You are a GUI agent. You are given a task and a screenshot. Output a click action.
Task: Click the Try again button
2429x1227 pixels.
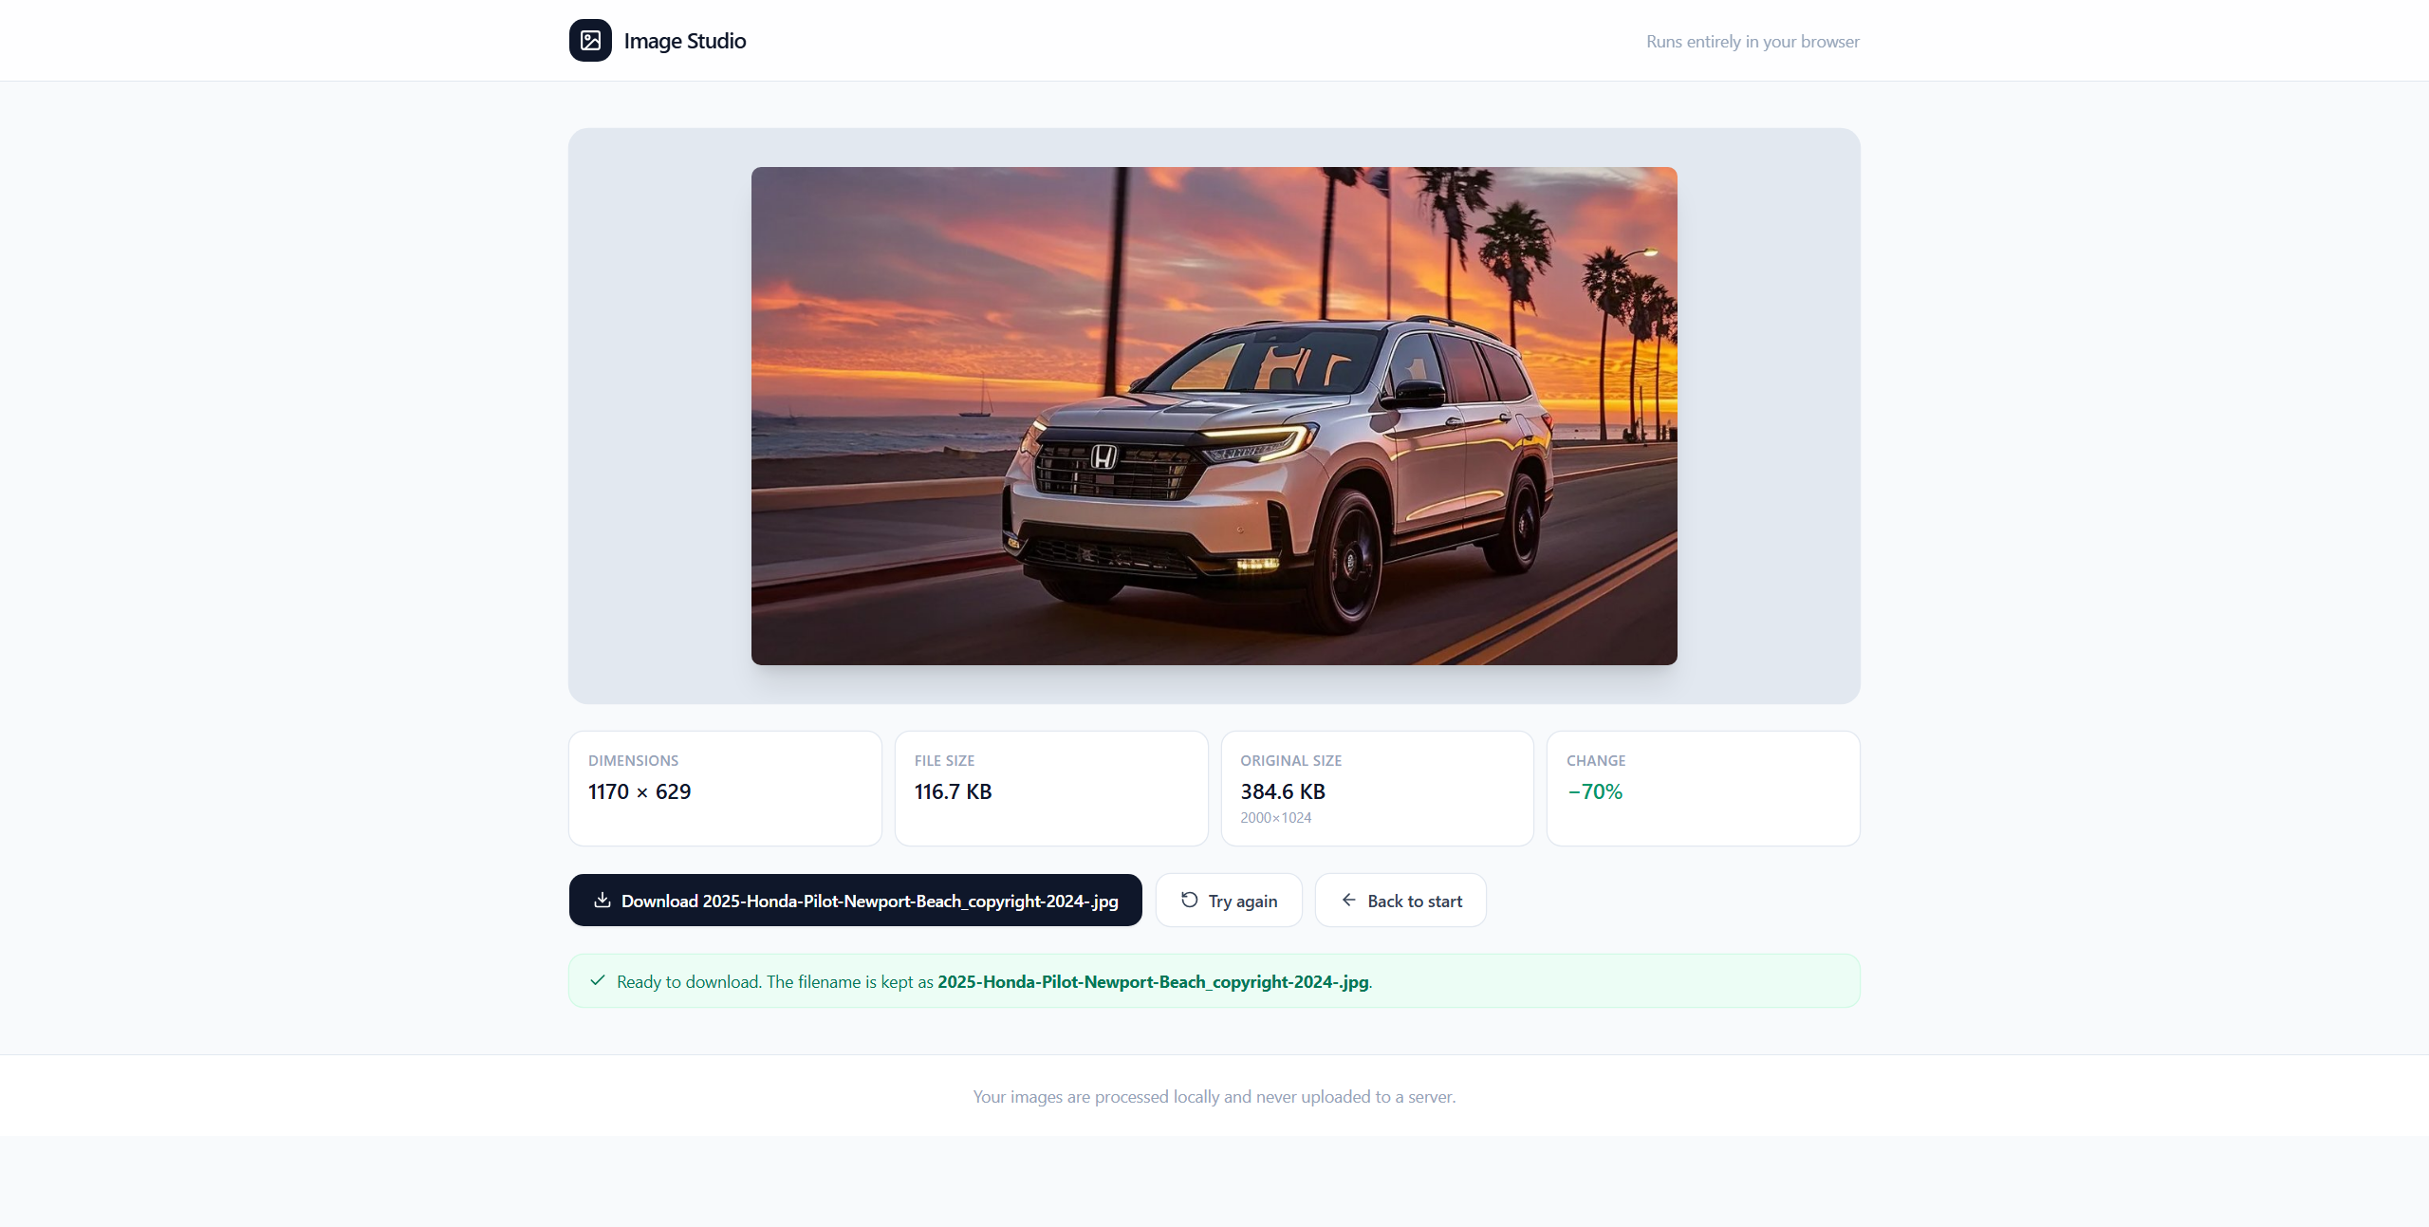tap(1229, 901)
